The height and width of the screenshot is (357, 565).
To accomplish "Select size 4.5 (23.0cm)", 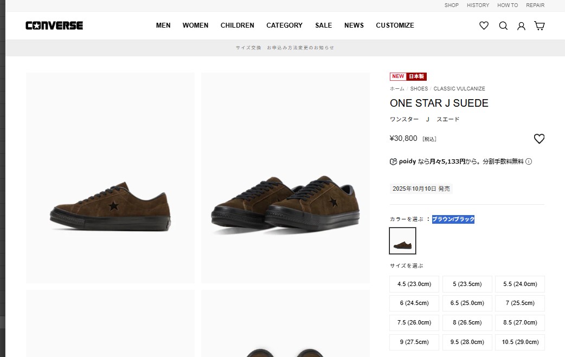I will [414, 284].
